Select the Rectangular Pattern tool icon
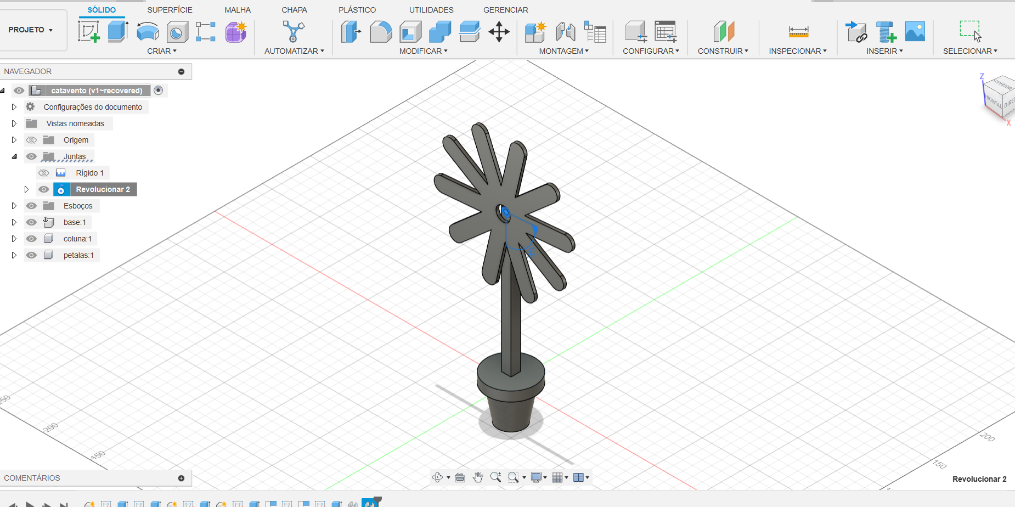 click(206, 32)
